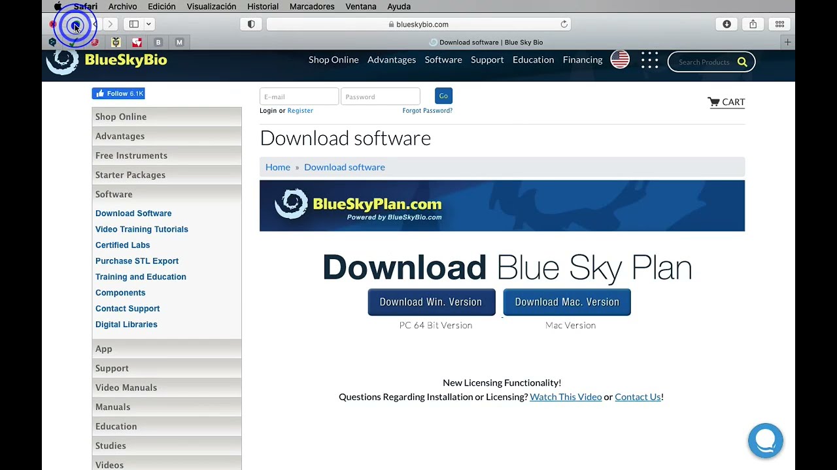The height and width of the screenshot is (470, 837).
Task: Collapse the Software sidebar section
Action: (167, 195)
